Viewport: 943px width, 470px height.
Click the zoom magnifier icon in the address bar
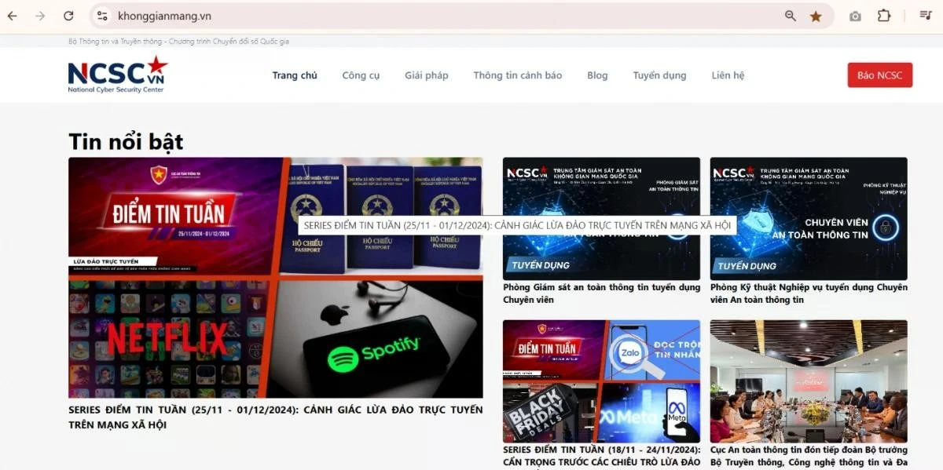[790, 16]
